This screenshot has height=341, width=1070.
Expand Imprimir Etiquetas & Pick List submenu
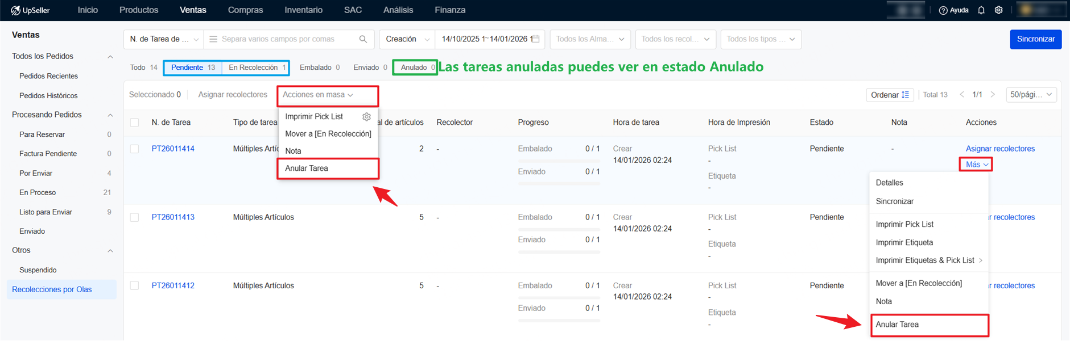pos(929,260)
